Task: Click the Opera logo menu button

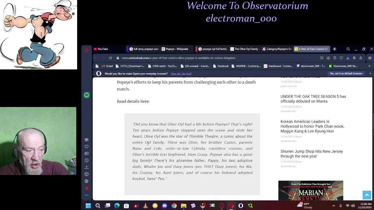Action: (86, 50)
